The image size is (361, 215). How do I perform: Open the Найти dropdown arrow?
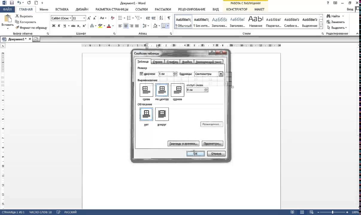pyautogui.click(x=343, y=16)
